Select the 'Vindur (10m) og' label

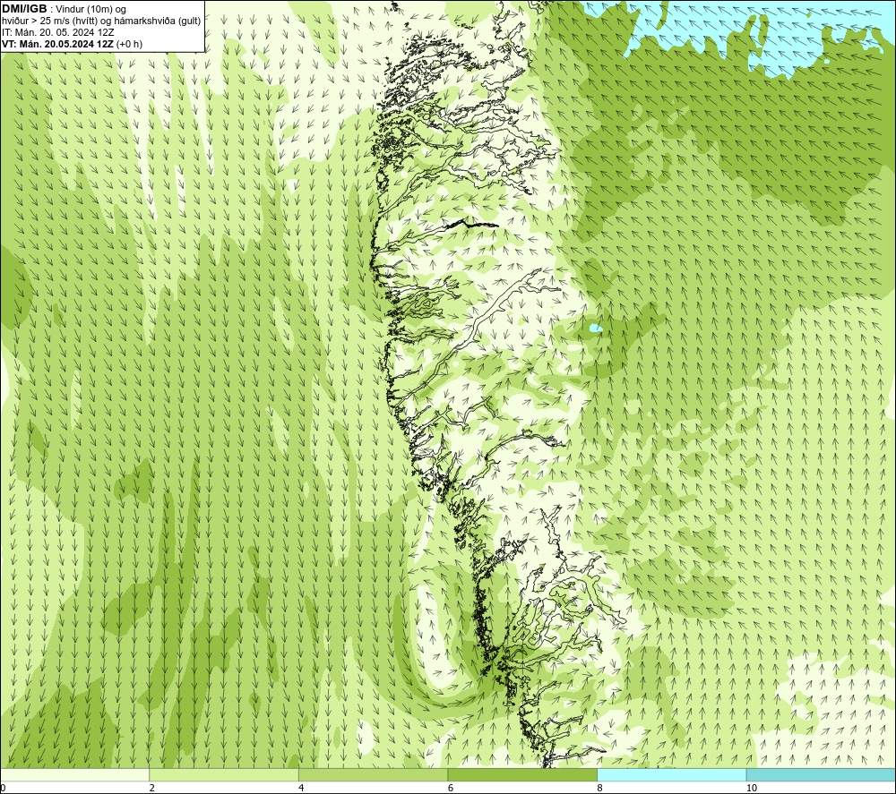90,9
